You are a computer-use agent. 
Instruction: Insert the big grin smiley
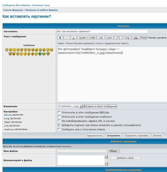(7, 50)
